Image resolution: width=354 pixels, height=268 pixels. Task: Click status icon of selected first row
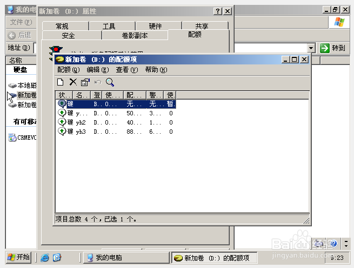click(62, 103)
